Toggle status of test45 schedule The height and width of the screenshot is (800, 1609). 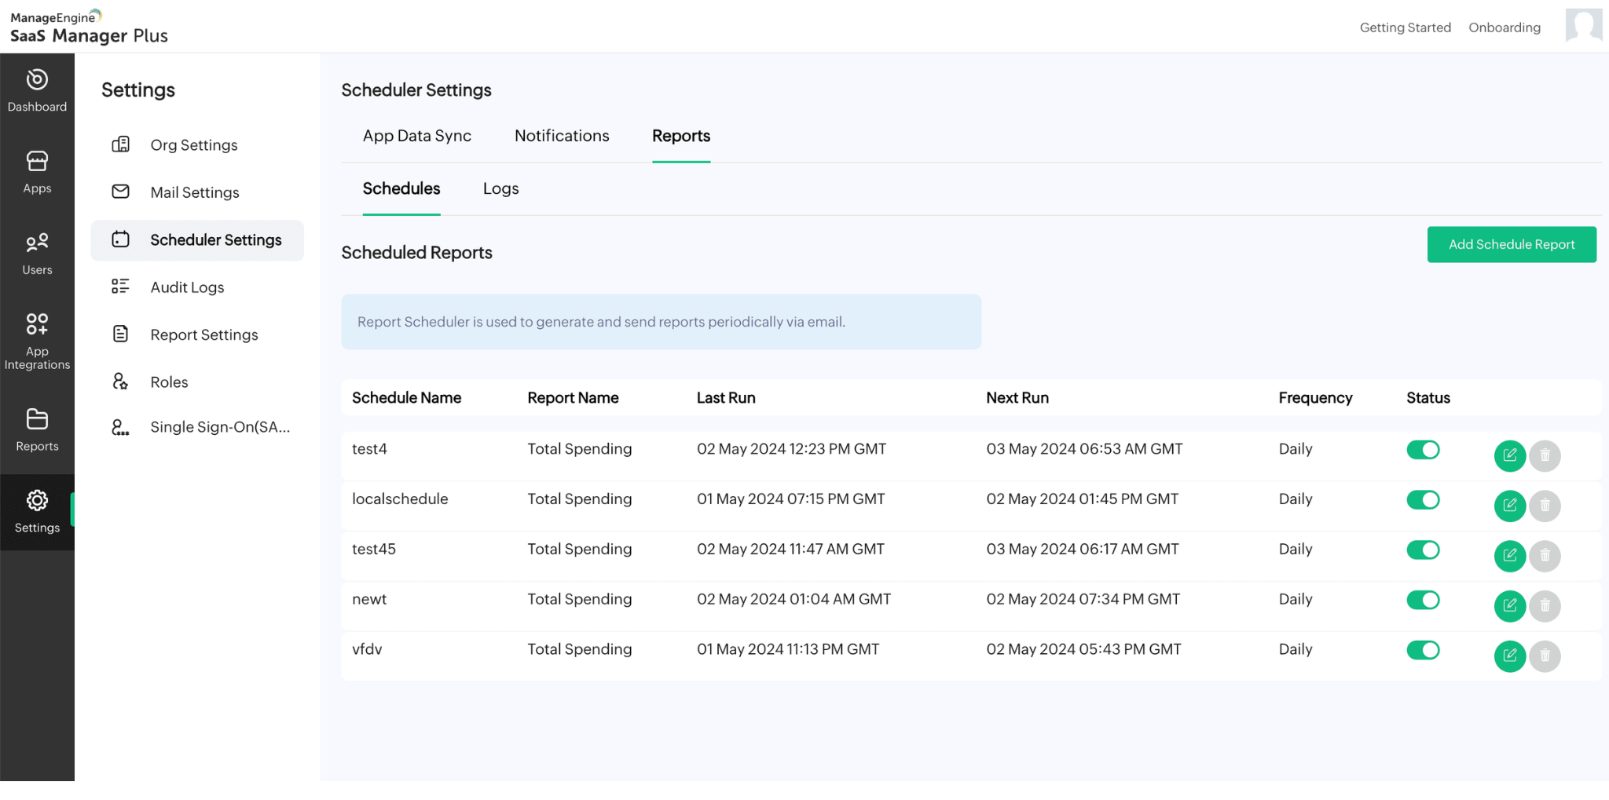click(1422, 550)
